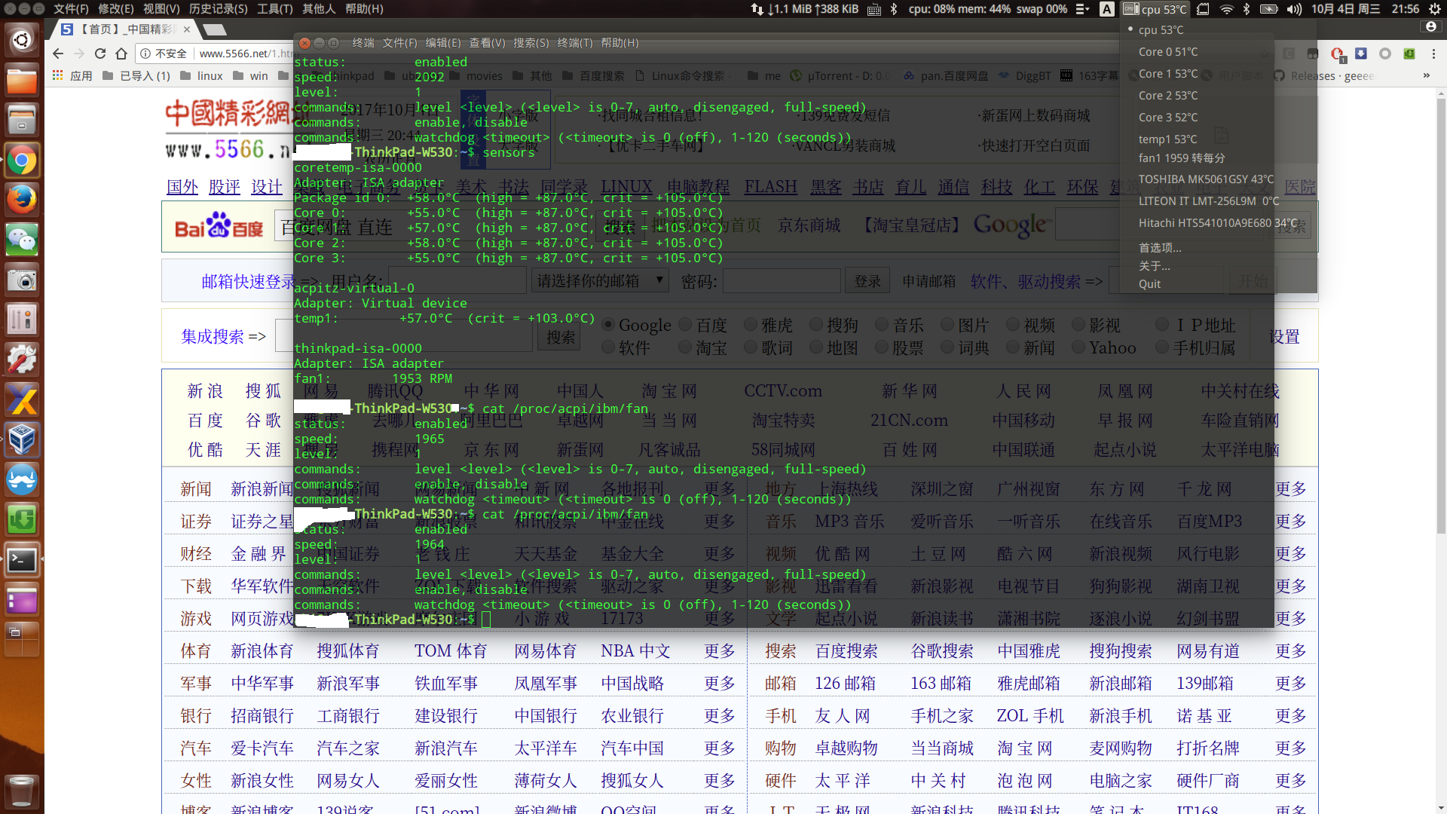Open the green download manager dock icon
Image resolution: width=1447 pixels, height=814 pixels.
tap(22, 520)
